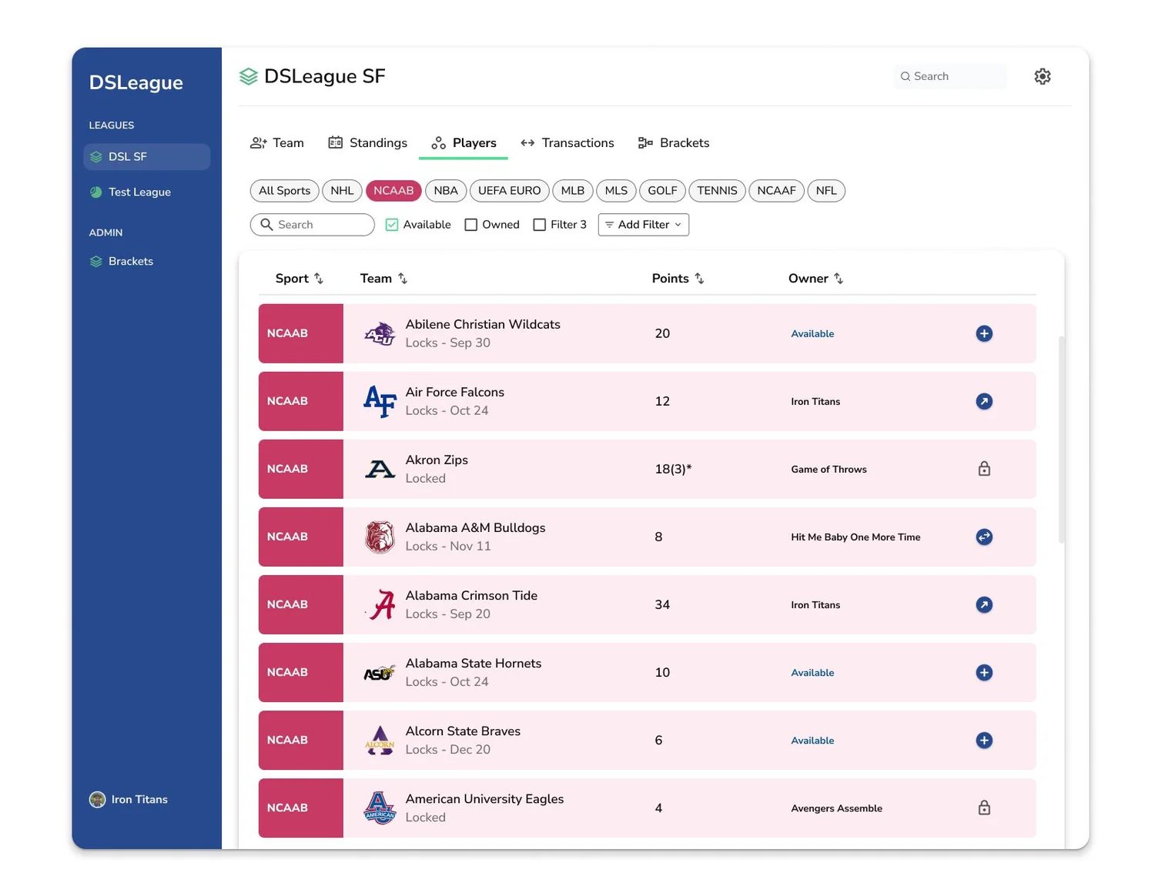
Task: Click the lock icon on Akron Zips row
Action: [x=984, y=469]
